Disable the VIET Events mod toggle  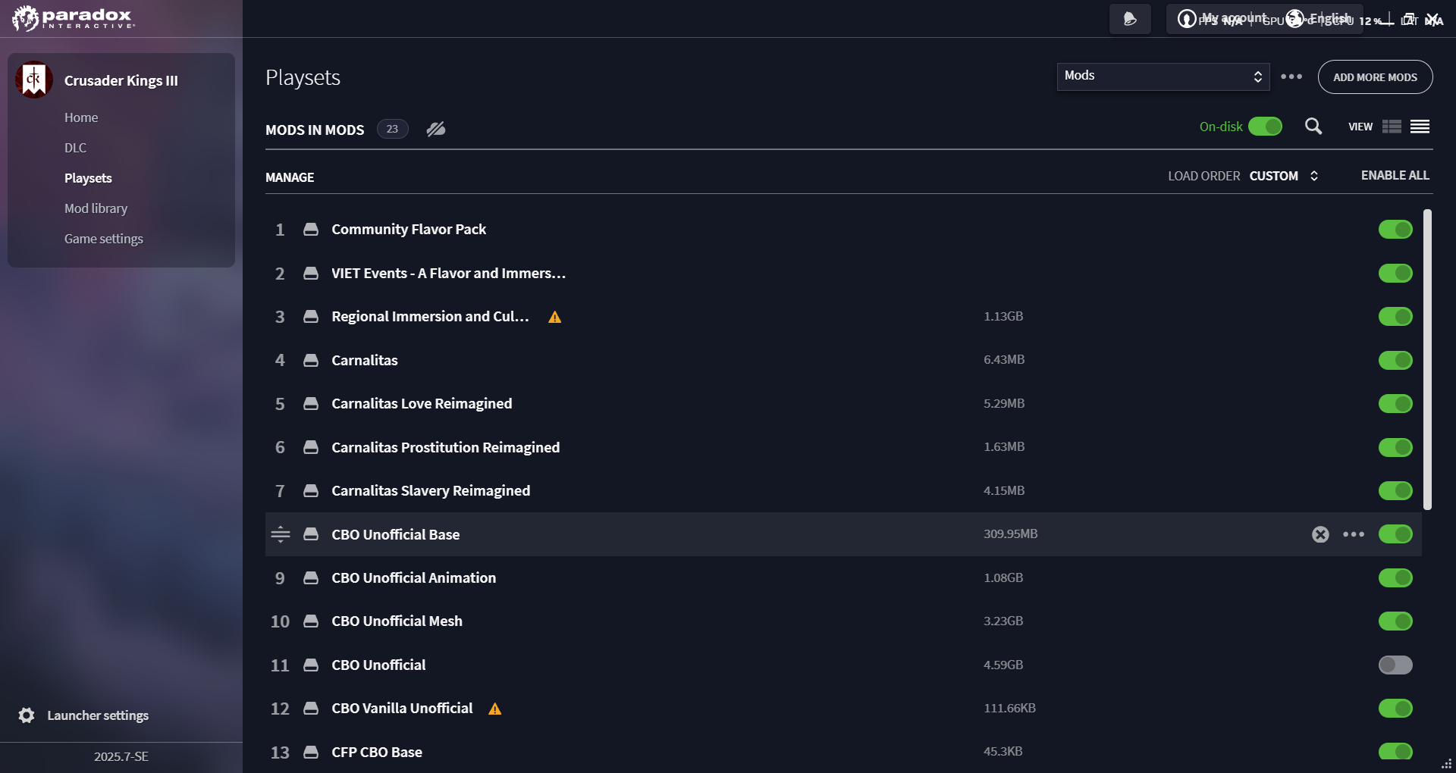point(1395,274)
